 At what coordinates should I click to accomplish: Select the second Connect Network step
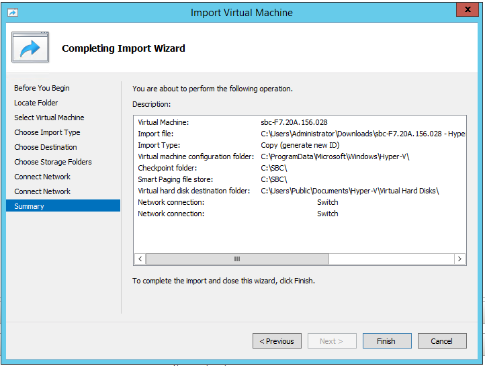[42, 191]
